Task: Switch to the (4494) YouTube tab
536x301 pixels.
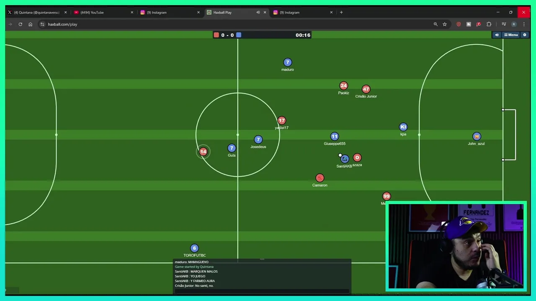Action: (x=103, y=13)
